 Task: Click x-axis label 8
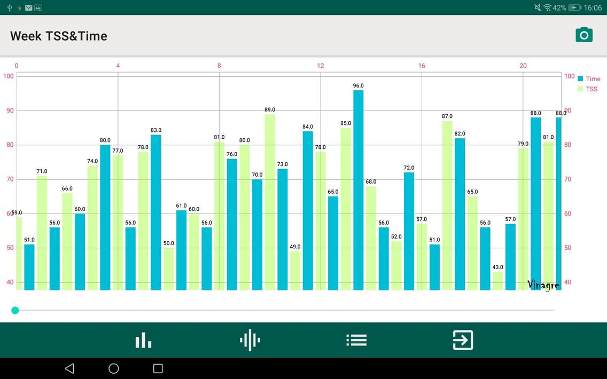(219, 66)
